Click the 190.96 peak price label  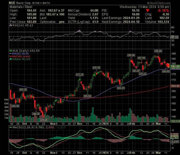click(131, 55)
